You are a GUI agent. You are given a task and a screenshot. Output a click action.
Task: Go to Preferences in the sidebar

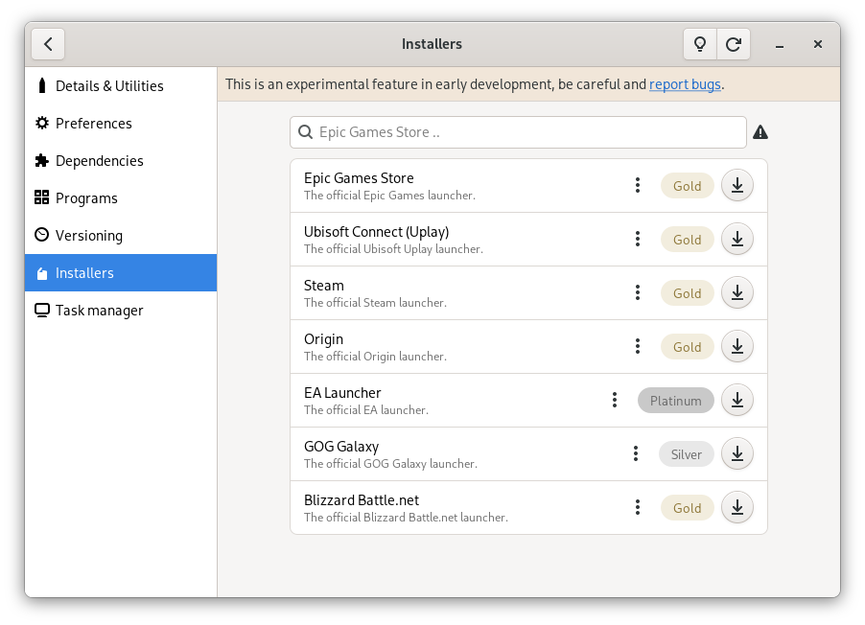(x=94, y=124)
